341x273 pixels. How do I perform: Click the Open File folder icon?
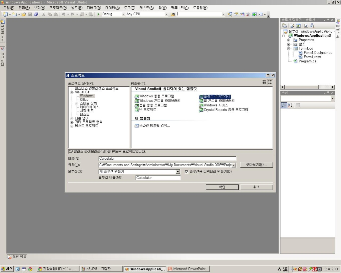click(24, 14)
